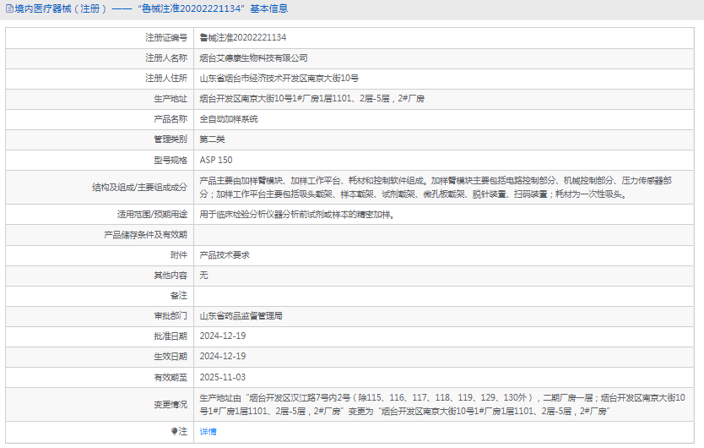The height and width of the screenshot is (448, 704).
Task: Select model value ASP 150
Action: coord(216,160)
